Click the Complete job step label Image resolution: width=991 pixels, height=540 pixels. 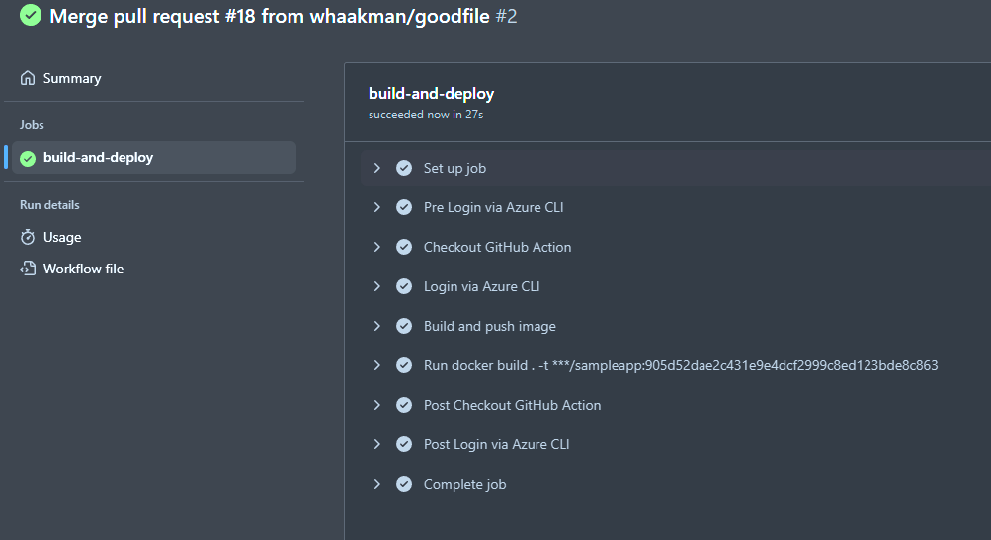click(464, 484)
